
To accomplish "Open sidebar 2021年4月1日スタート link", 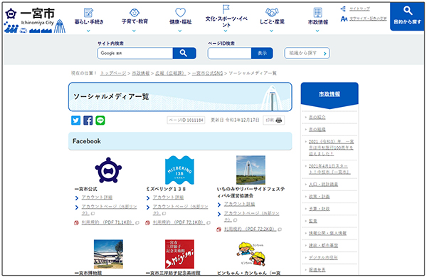I will click(x=330, y=169).
